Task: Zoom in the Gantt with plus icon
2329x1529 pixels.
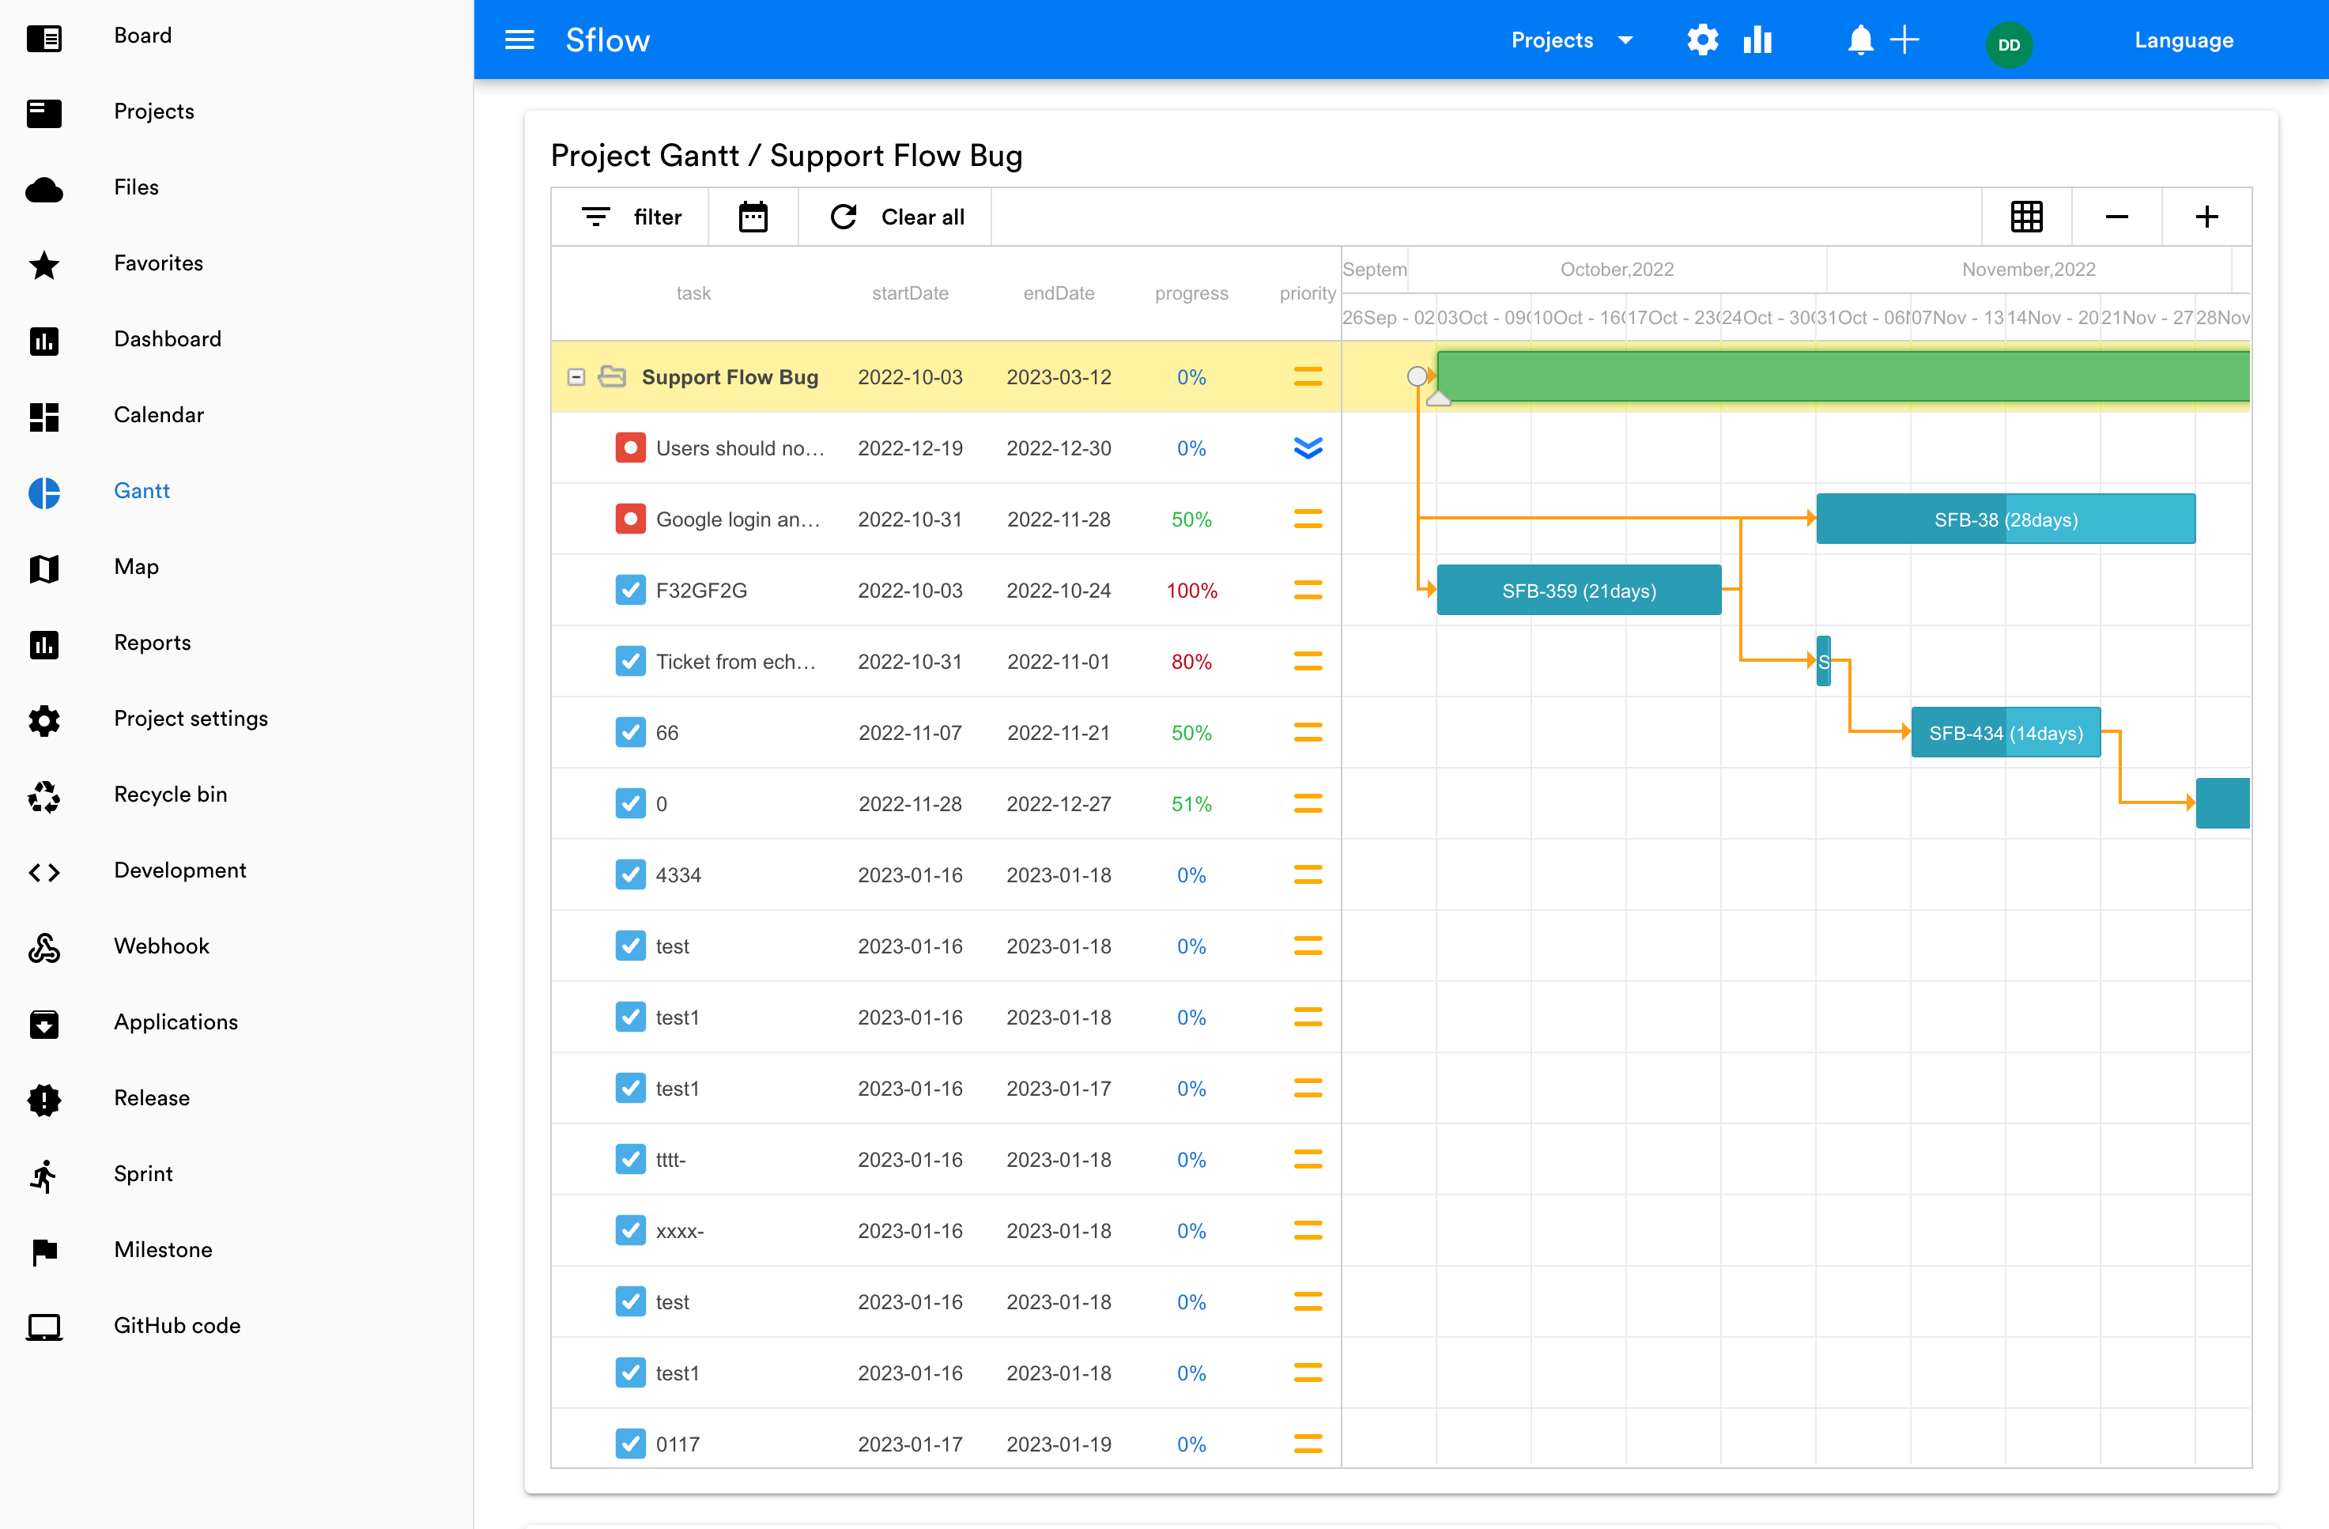Action: pyautogui.click(x=2206, y=217)
